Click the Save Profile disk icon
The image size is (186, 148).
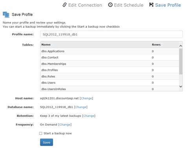[x=151, y=5]
